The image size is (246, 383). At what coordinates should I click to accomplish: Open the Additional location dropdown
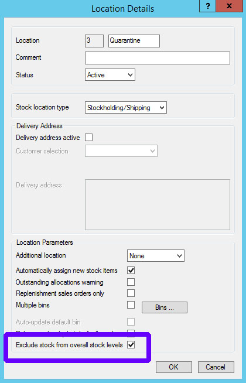pyautogui.click(x=156, y=256)
